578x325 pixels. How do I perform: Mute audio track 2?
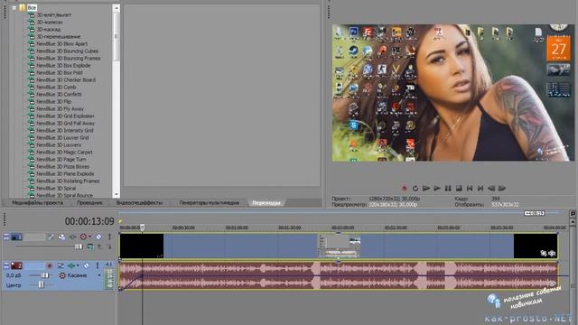(x=87, y=265)
